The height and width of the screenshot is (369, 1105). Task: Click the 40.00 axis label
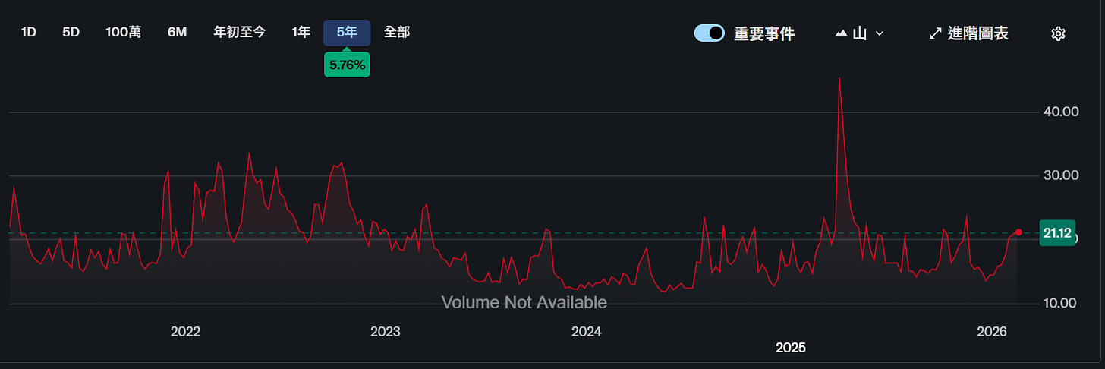[x=1061, y=112]
